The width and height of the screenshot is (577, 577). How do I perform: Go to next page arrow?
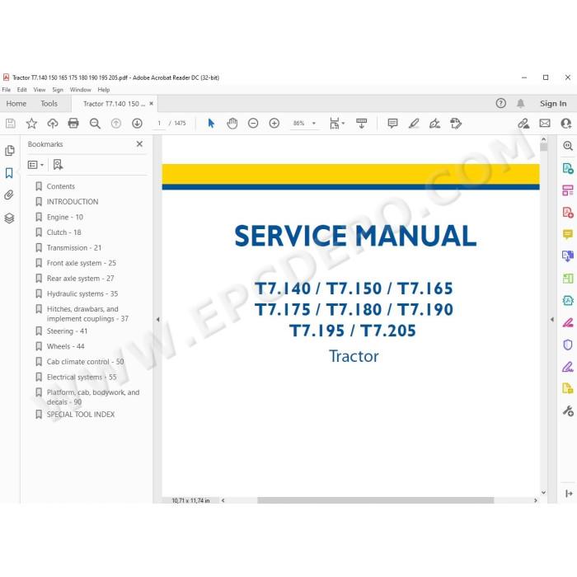point(137,124)
